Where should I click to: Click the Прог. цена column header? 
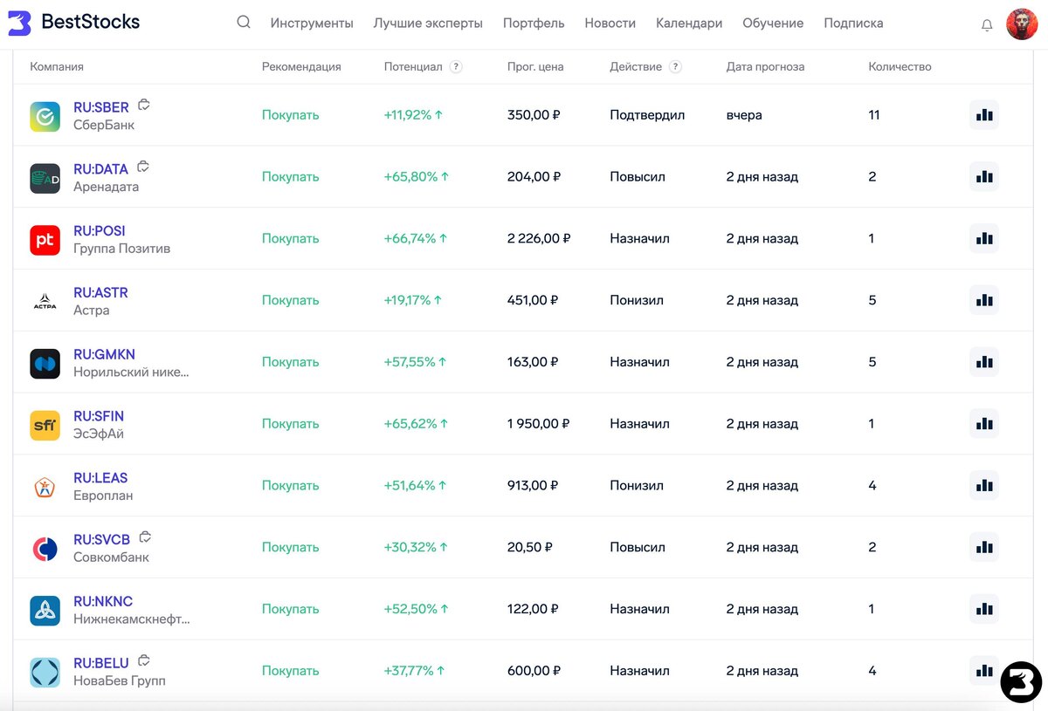click(535, 66)
